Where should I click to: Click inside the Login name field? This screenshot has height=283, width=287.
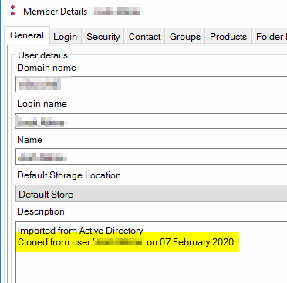pyautogui.click(x=151, y=121)
